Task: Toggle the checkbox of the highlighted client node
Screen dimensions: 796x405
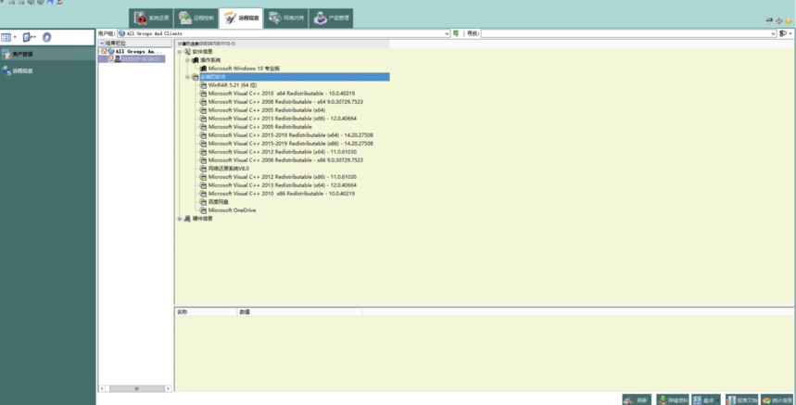Action: coord(110,59)
